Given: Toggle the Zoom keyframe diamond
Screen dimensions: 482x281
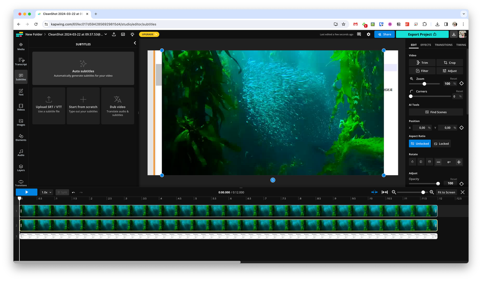Looking at the screenshot, I should 462,84.
